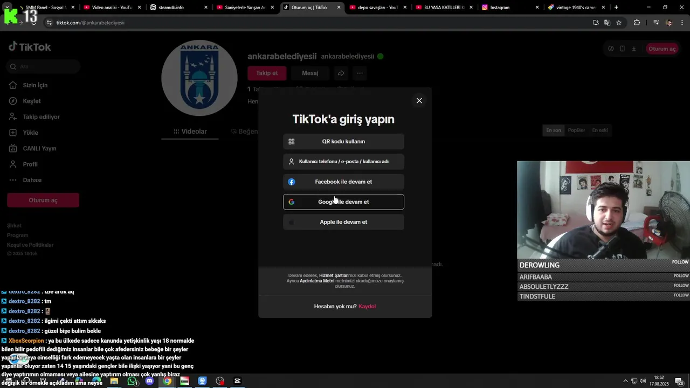Screen dimensions: 690x388
Task: Click the phone app icon in TikTok header
Action: coord(622,48)
